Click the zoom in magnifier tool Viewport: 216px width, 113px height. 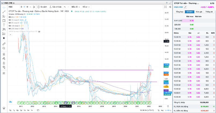(x=4, y=48)
